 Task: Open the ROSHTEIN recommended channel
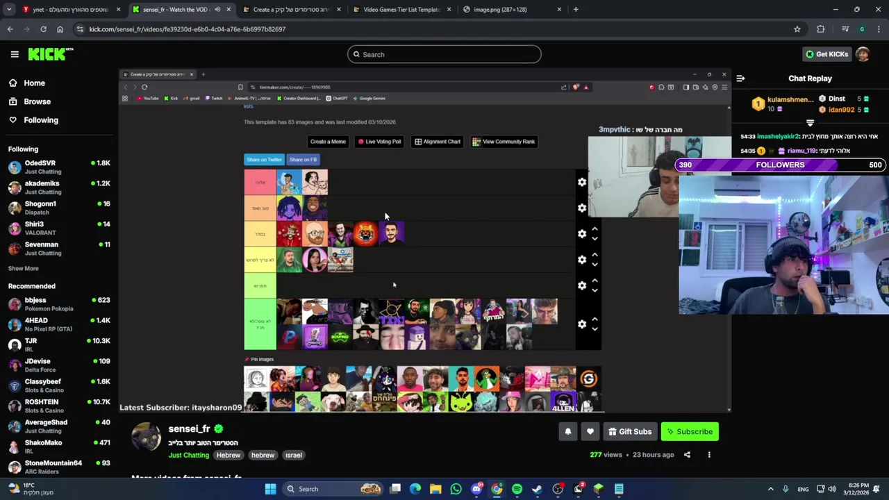(x=59, y=406)
